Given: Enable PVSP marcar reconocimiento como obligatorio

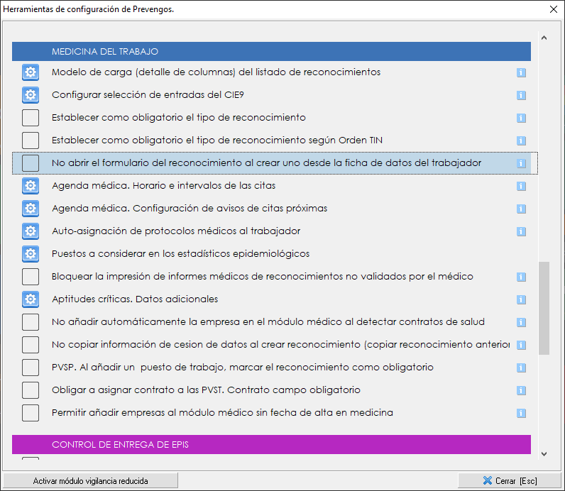Looking at the screenshot, I should point(31,368).
